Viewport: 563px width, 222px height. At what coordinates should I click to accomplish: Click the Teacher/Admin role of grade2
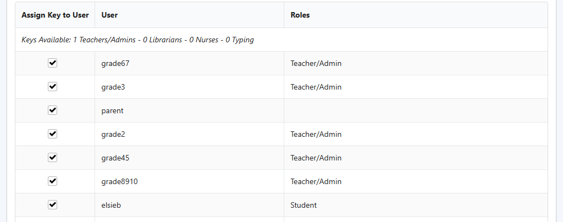point(316,134)
